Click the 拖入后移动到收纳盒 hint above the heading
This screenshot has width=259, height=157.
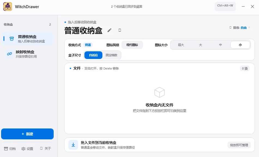tap(82, 22)
